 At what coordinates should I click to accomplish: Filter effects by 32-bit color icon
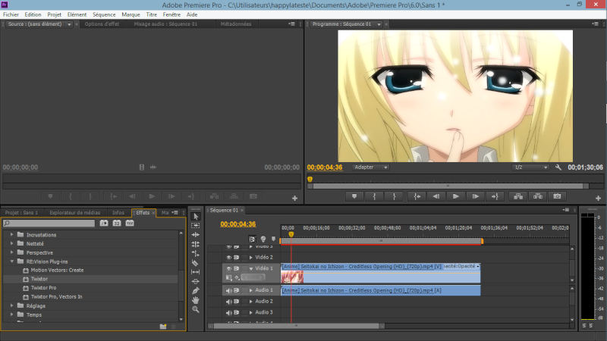tap(117, 223)
